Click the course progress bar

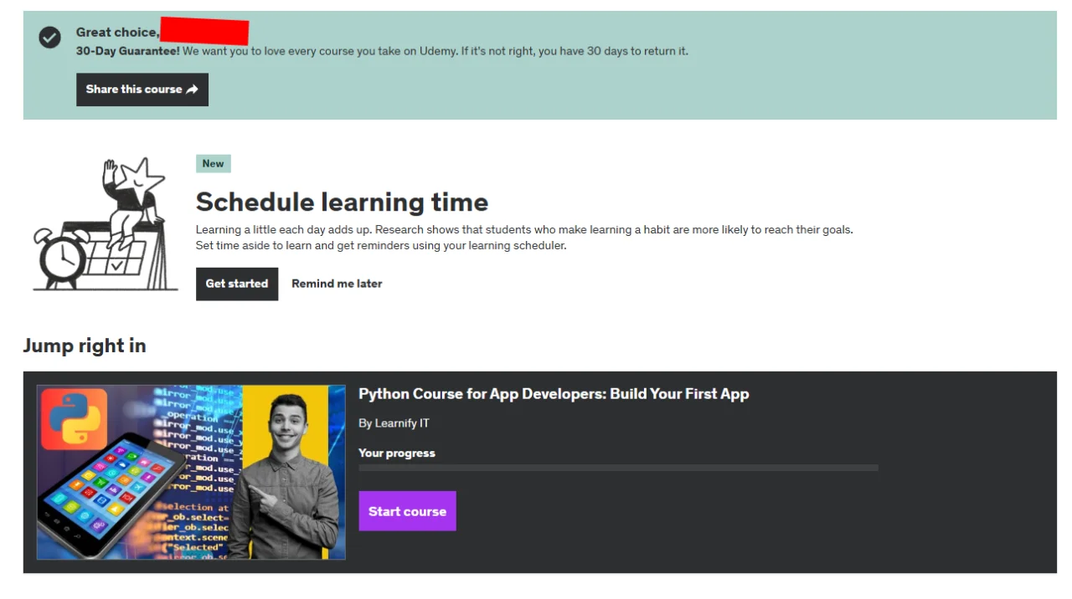[618, 468]
